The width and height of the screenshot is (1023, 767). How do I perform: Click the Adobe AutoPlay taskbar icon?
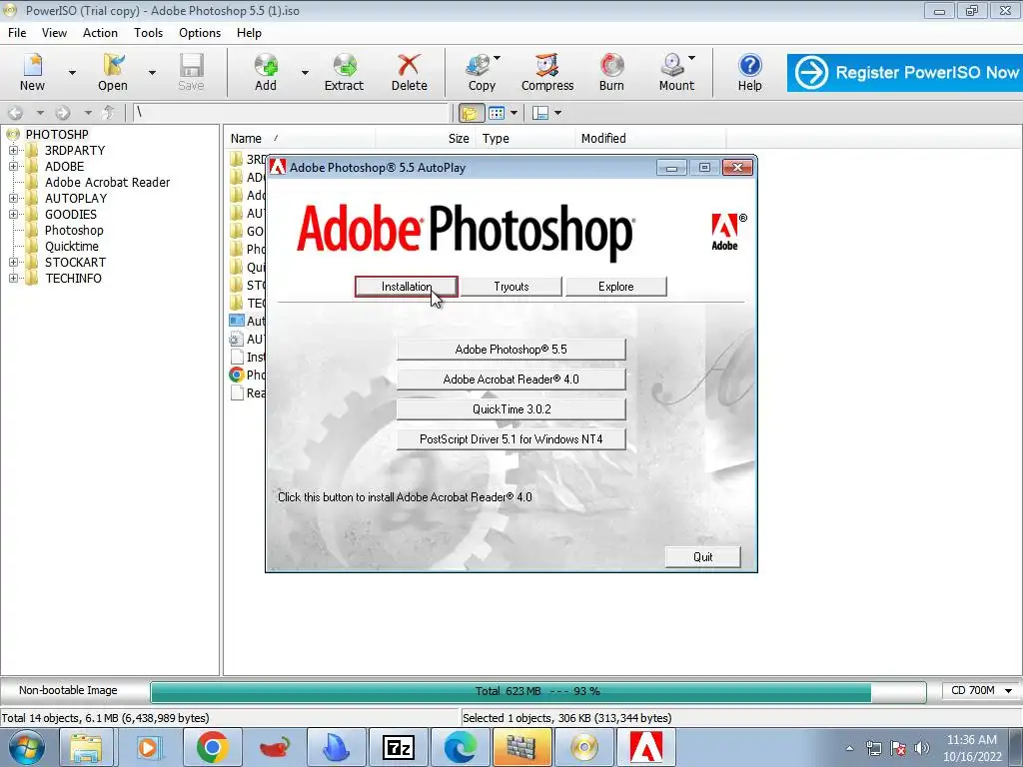(646, 747)
